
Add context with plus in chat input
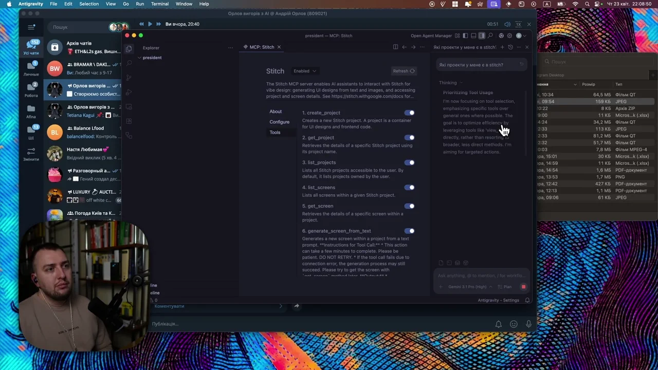[x=441, y=287]
